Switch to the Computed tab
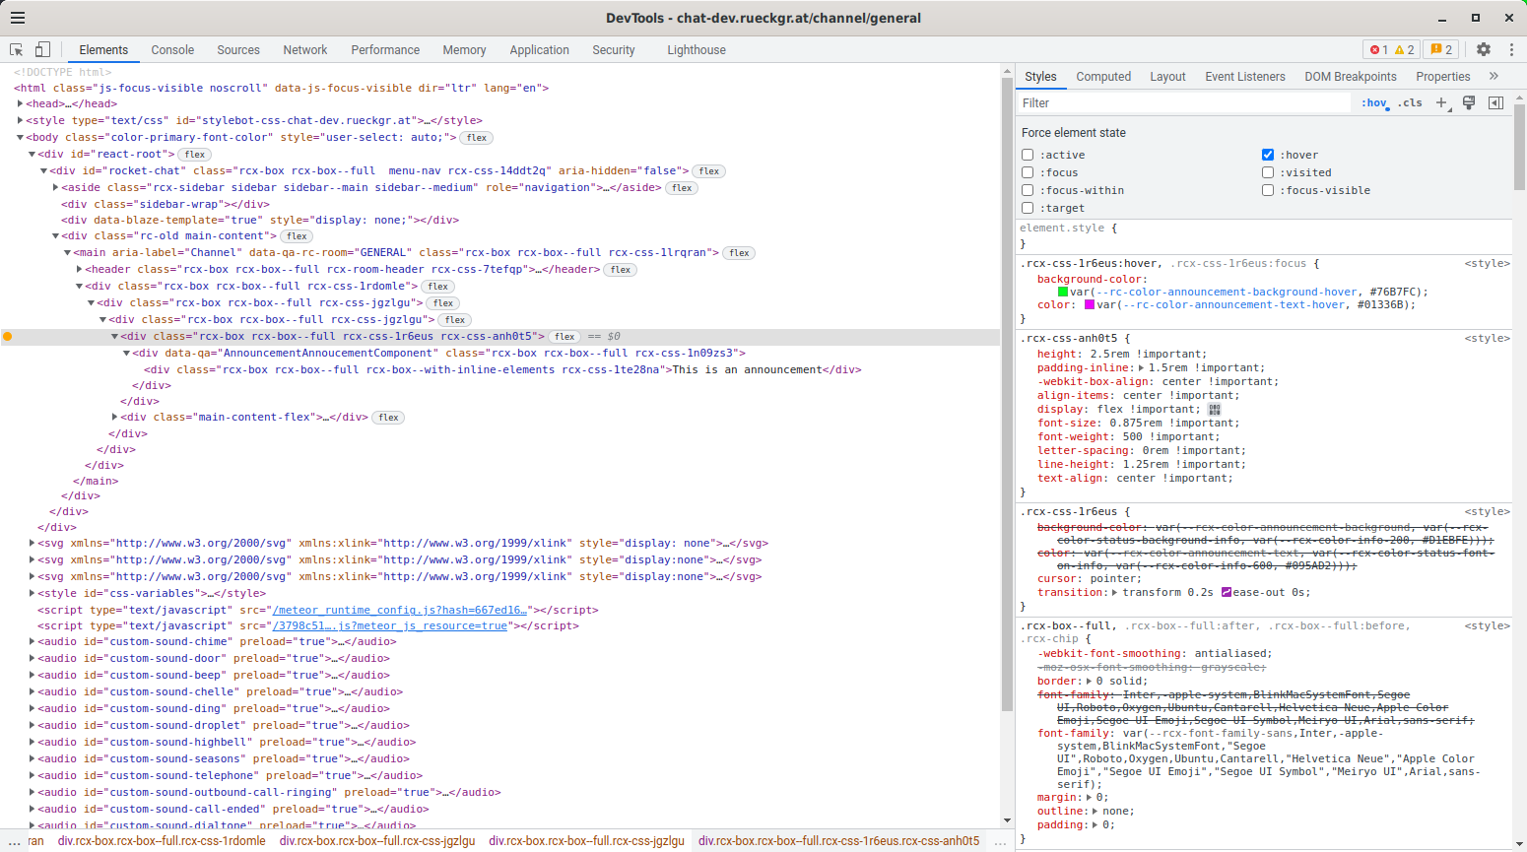 (1103, 76)
